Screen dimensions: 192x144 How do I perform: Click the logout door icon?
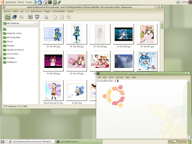[190, 2]
